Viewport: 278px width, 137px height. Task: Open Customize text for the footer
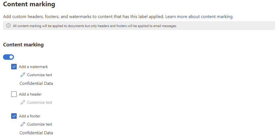40,124
